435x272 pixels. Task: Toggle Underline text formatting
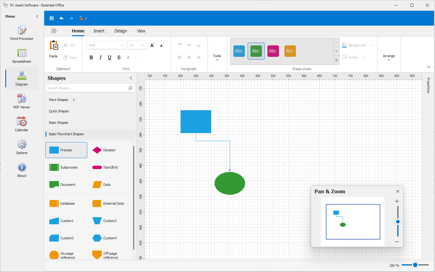point(109,57)
